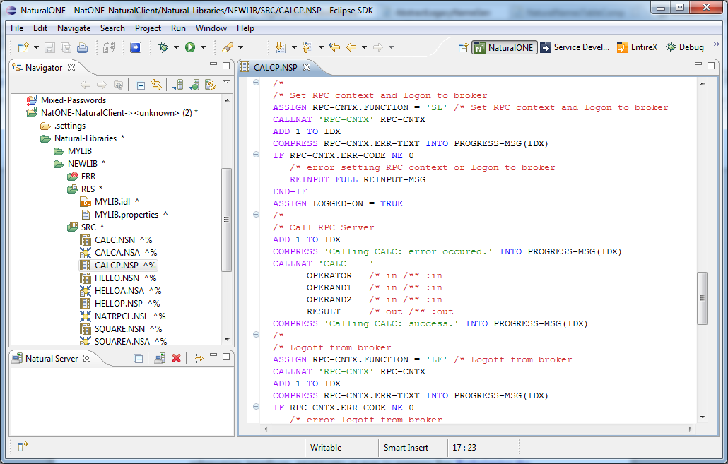
Task: Toggle Link with Editor in Navigator
Action: click(x=156, y=85)
